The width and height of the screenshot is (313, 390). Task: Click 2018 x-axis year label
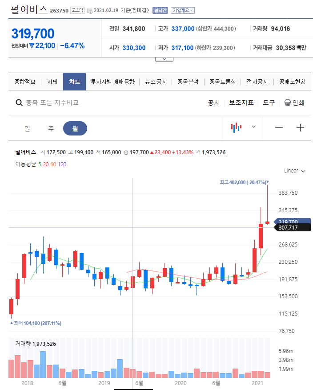pos(27,383)
